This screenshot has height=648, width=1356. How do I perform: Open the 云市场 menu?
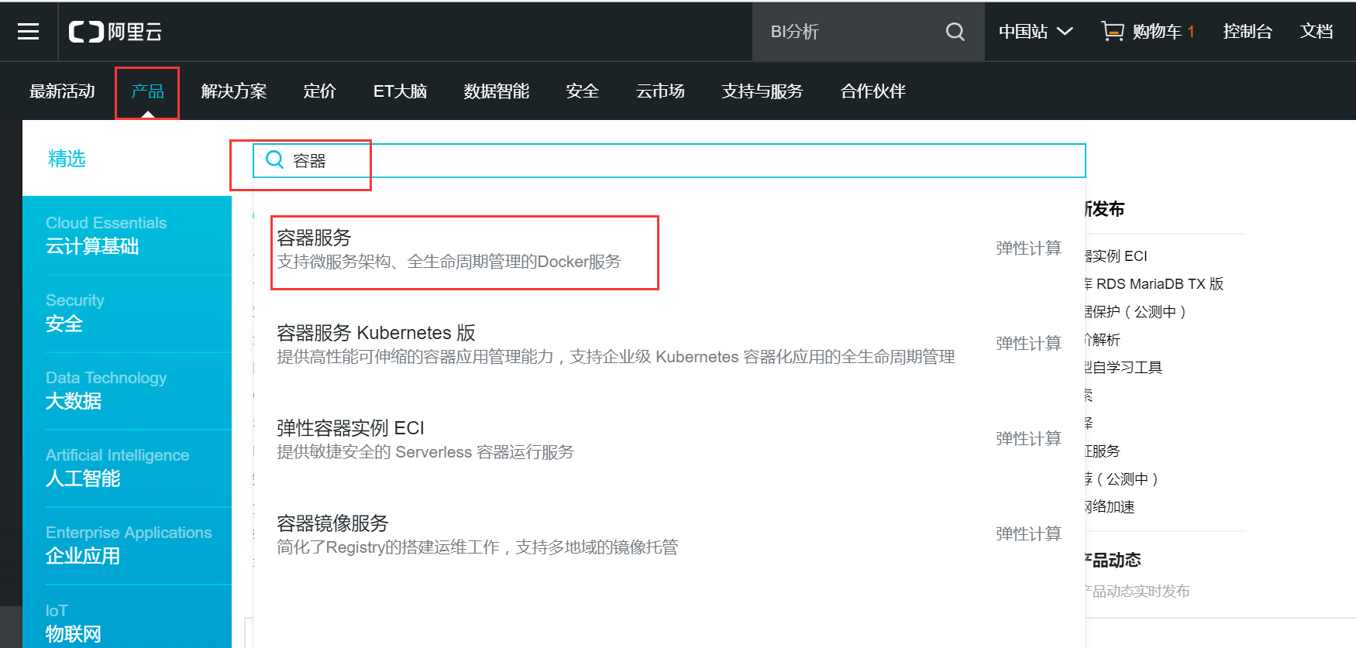(x=660, y=91)
